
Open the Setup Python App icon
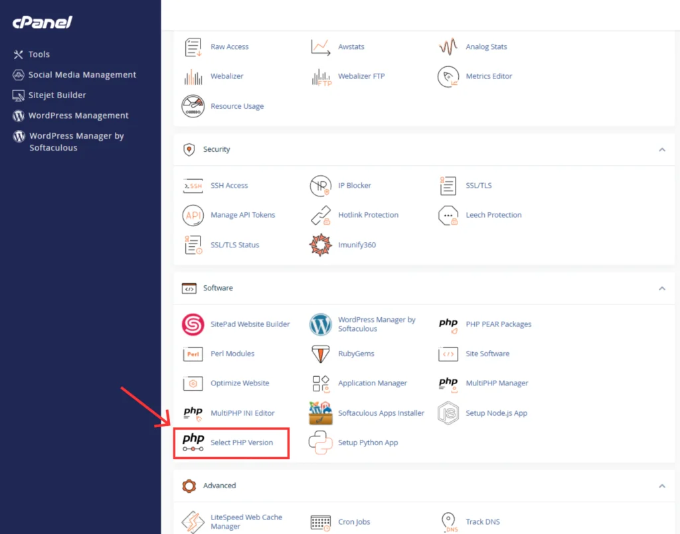[x=321, y=442]
